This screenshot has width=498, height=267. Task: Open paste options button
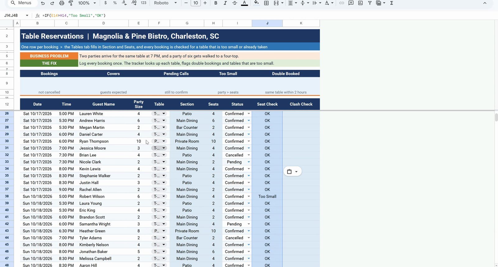(293, 171)
